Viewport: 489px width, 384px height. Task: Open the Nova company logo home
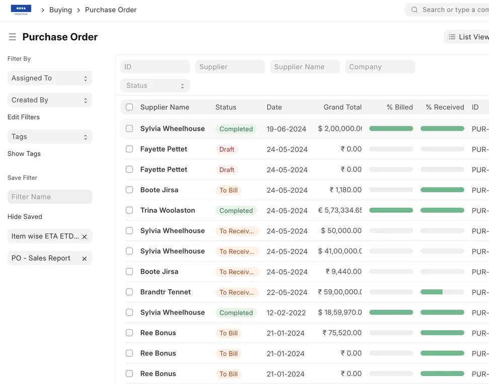pos(21,10)
